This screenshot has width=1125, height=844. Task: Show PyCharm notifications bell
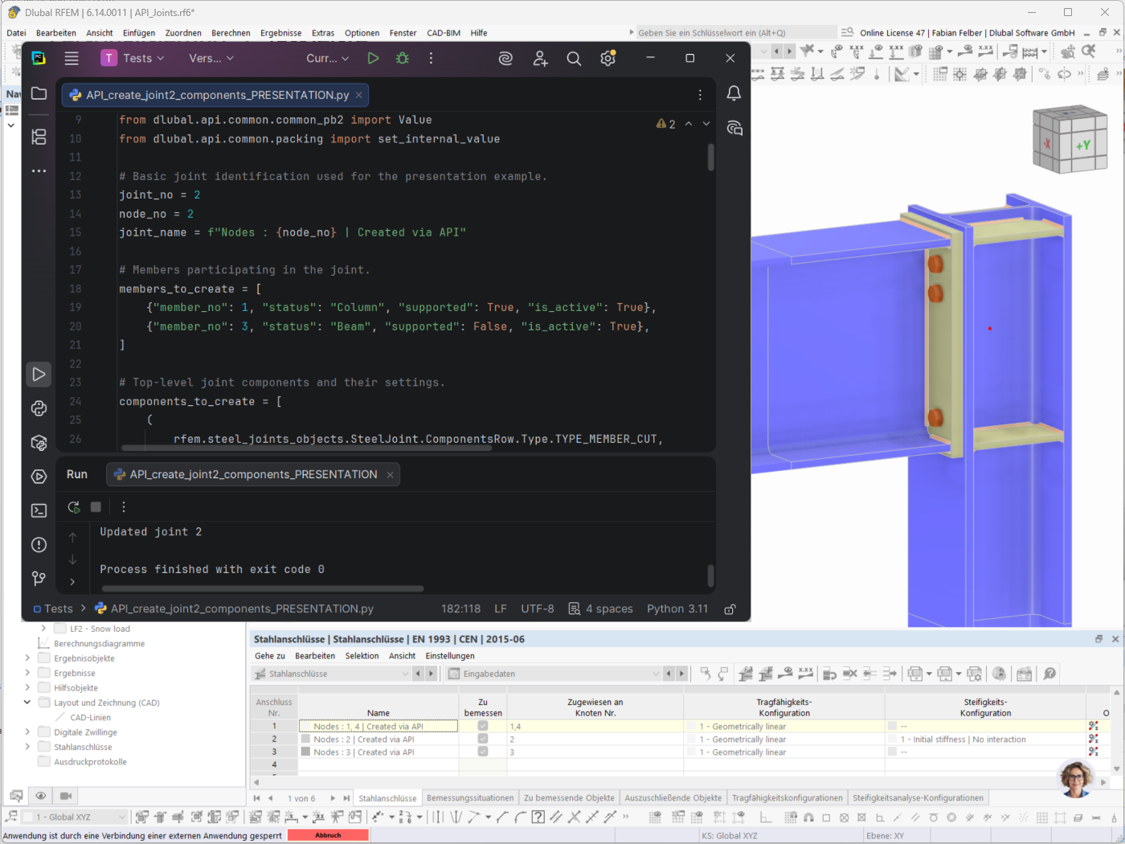(734, 93)
